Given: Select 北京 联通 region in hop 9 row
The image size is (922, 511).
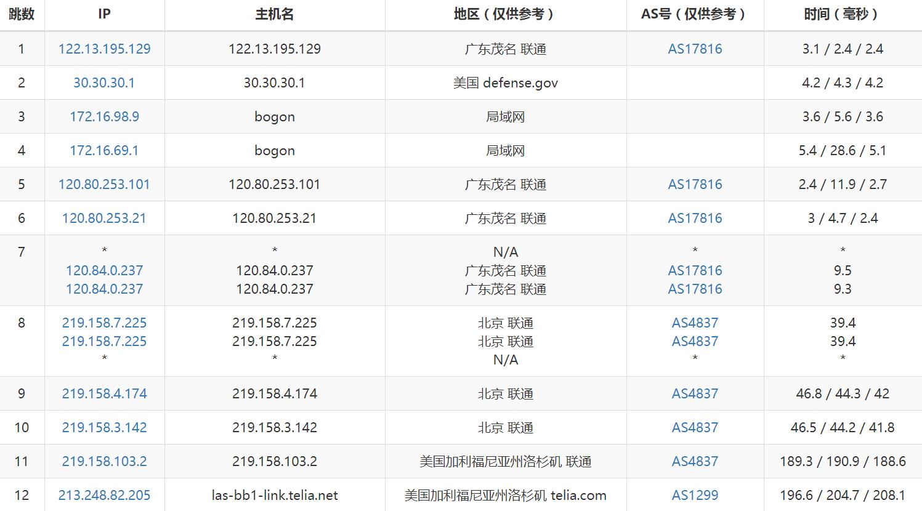Looking at the screenshot, I should (x=505, y=394).
